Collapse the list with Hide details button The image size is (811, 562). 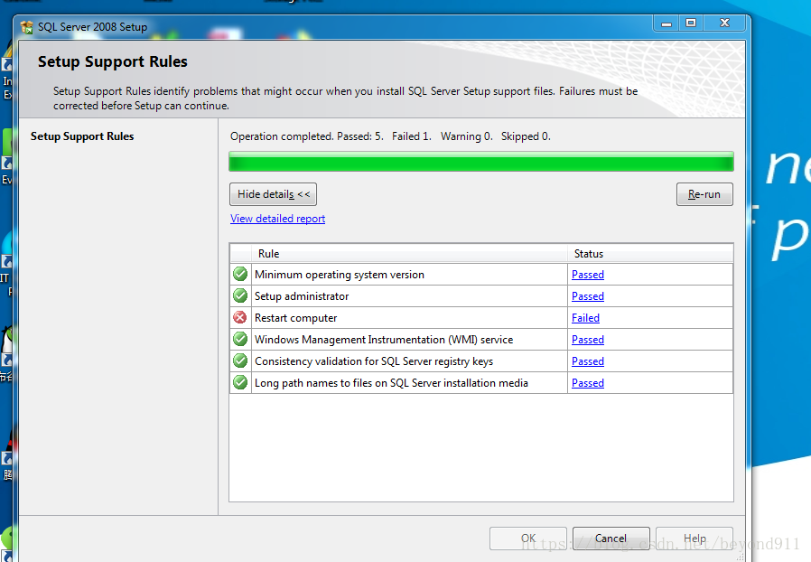tap(273, 194)
